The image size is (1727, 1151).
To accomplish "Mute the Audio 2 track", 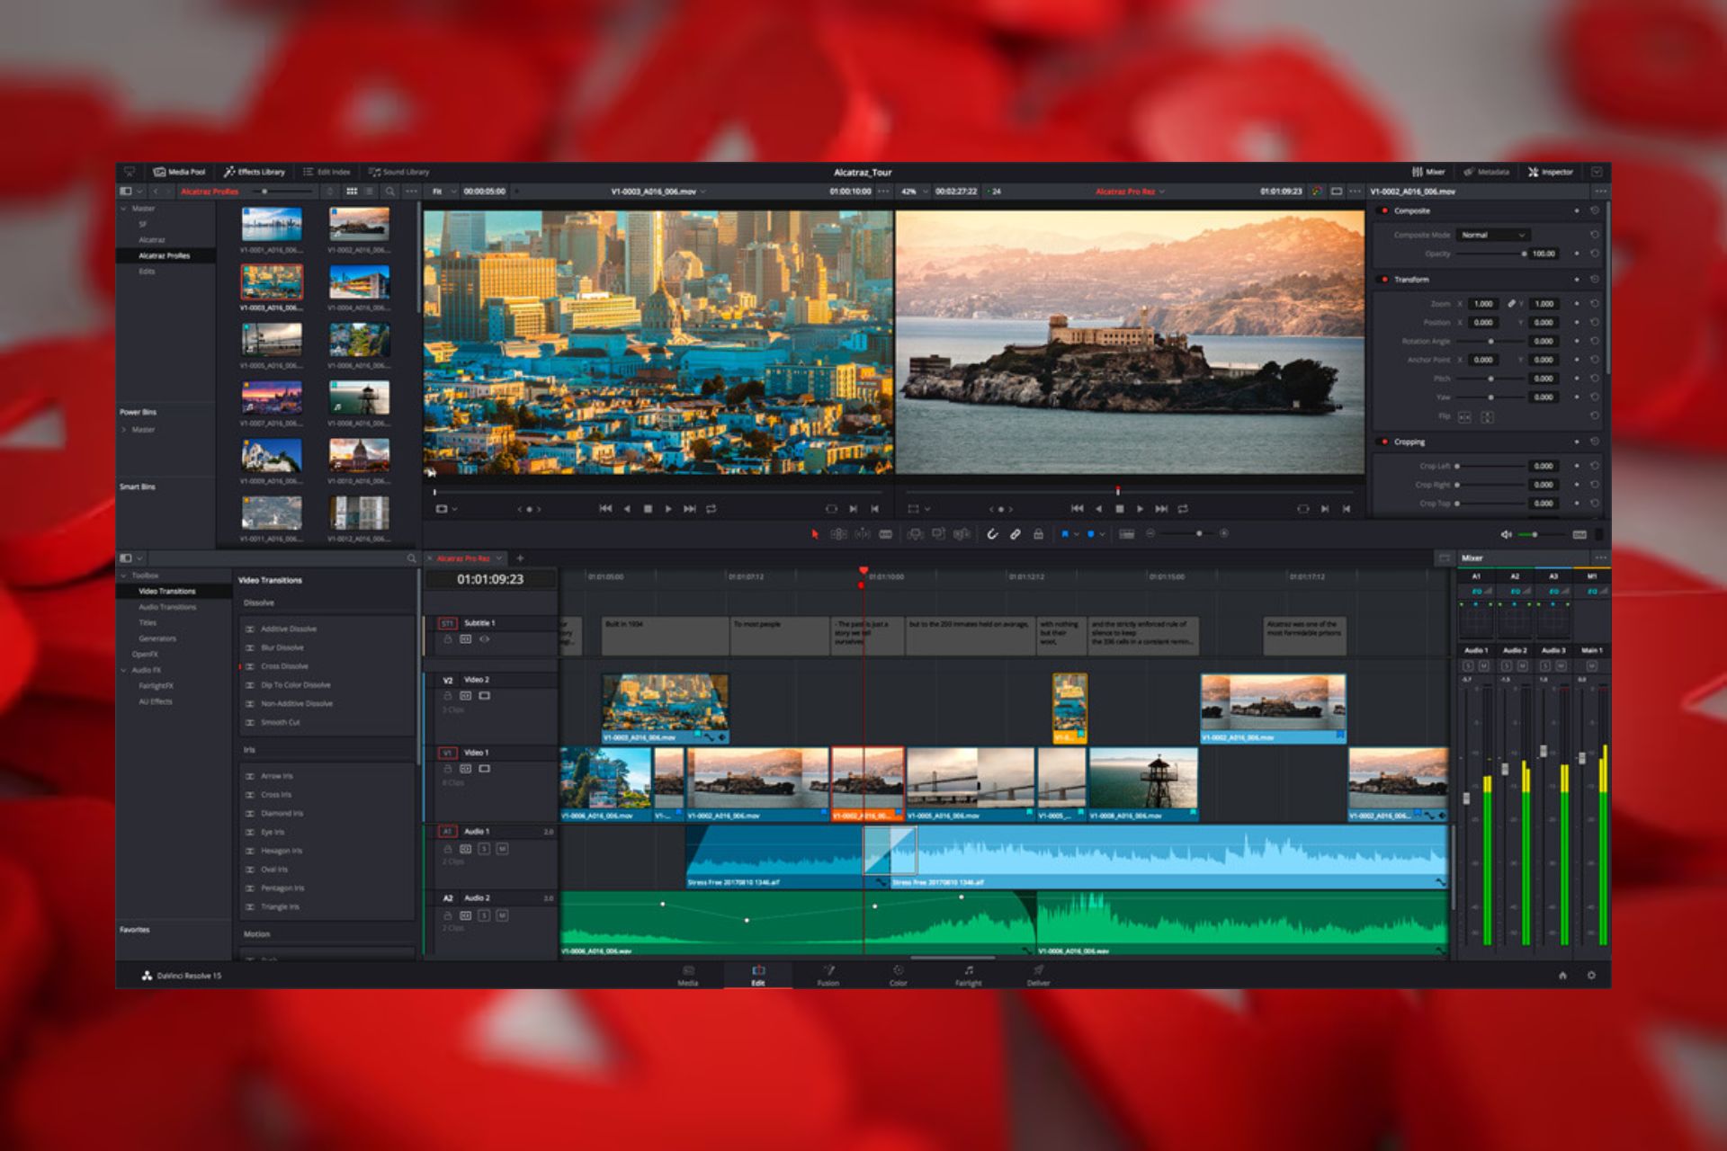I will pyautogui.click(x=502, y=915).
